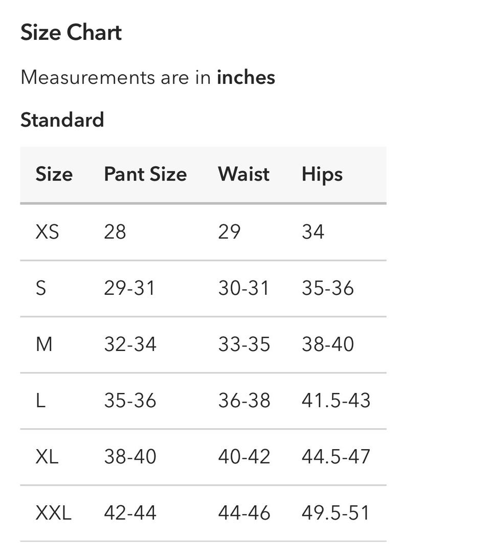491x559 pixels.
Task: Click pant size 29-31 cell
Action: click(129, 288)
